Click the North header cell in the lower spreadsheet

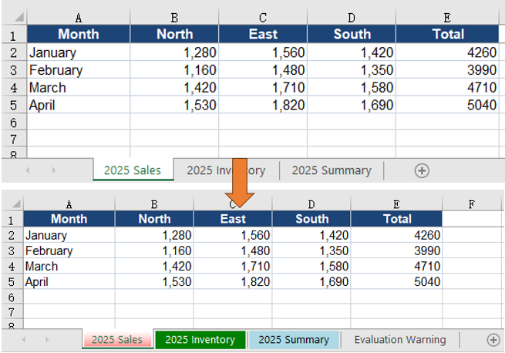(x=154, y=219)
